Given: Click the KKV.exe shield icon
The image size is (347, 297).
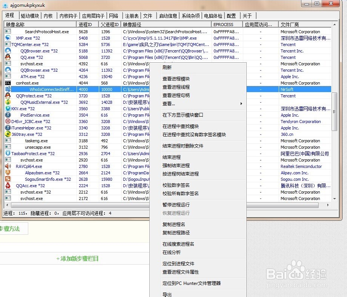Looking at the screenshot, I should point(8,109).
